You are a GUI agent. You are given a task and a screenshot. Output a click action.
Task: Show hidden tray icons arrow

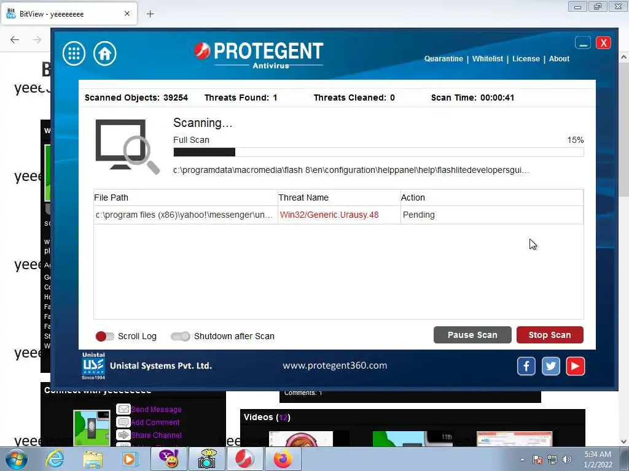coord(522,459)
